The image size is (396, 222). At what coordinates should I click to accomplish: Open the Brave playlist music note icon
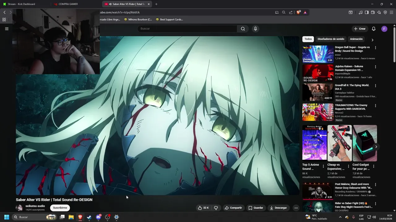[360, 12]
